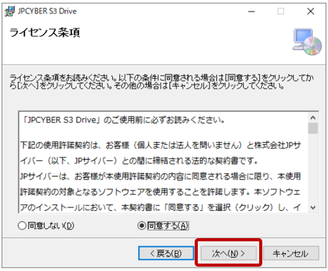Click the license paragraph beginning 下記の使用許諾契約
This screenshot has height=271, width=328.
[161, 153]
